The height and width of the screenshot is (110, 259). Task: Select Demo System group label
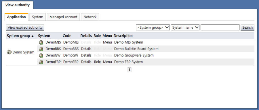[24, 52]
